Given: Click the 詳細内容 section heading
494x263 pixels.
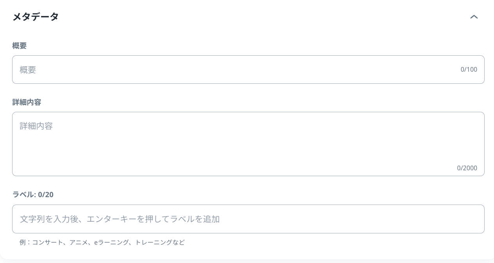Looking at the screenshot, I should point(26,102).
